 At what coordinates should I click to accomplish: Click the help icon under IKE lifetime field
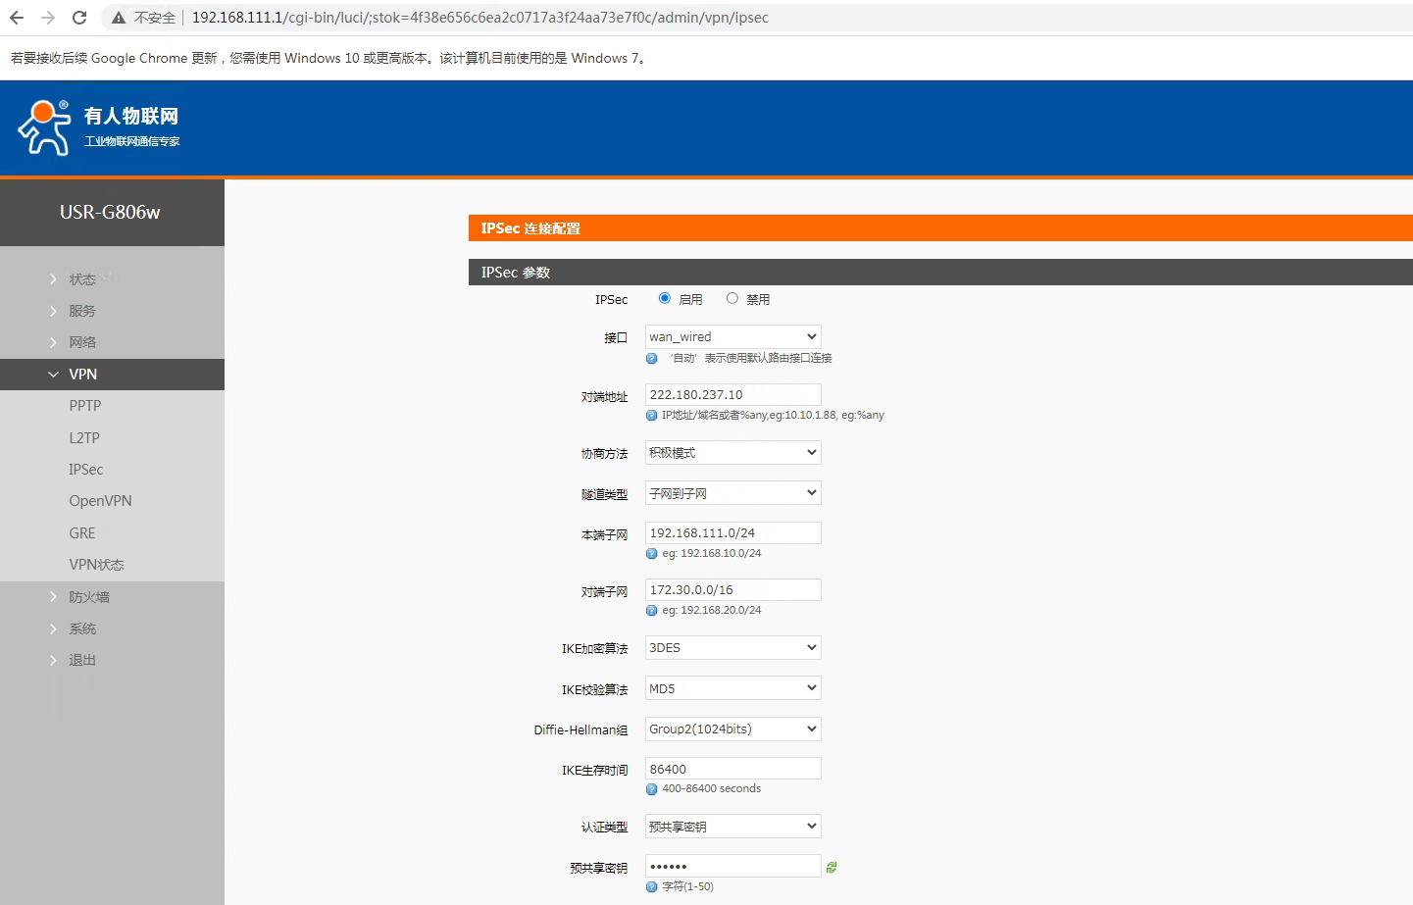tap(652, 789)
